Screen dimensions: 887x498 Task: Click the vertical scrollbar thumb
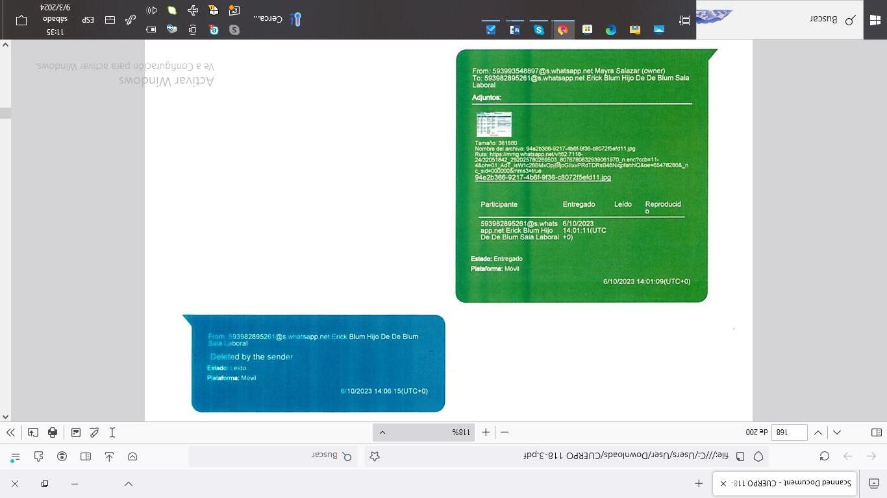coord(6,113)
